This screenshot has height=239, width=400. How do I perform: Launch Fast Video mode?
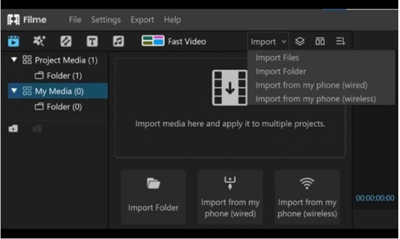coord(187,41)
